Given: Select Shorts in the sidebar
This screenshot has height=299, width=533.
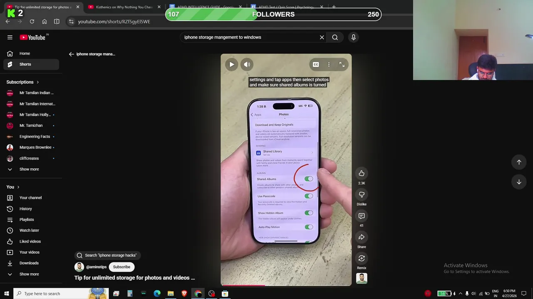Looking at the screenshot, I should [x=31, y=64].
